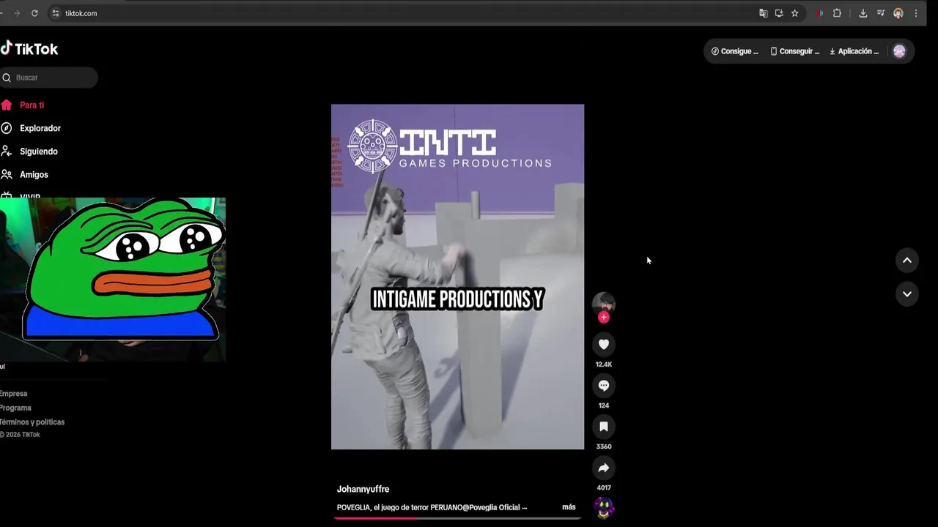938x527 pixels.
Task: Click the translate page icon
Action: coord(763,13)
